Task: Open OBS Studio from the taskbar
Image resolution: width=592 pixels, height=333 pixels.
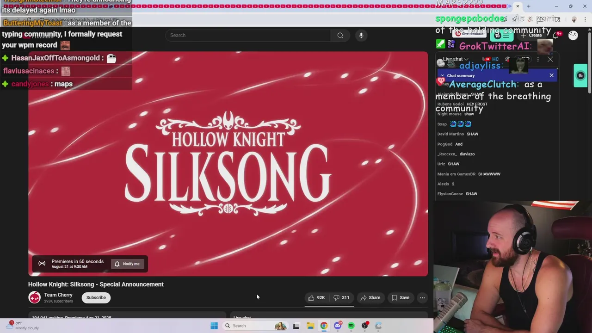Action: tap(365, 326)
